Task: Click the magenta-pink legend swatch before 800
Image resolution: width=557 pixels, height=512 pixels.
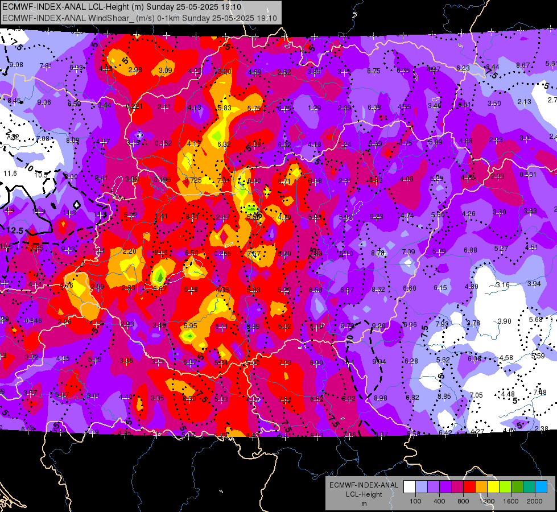Action: coord(457,486)
